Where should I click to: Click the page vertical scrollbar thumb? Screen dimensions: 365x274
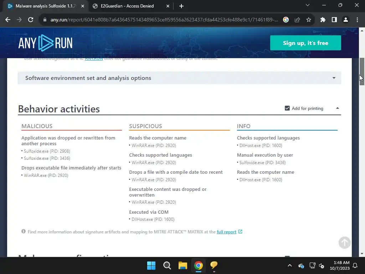362,71
